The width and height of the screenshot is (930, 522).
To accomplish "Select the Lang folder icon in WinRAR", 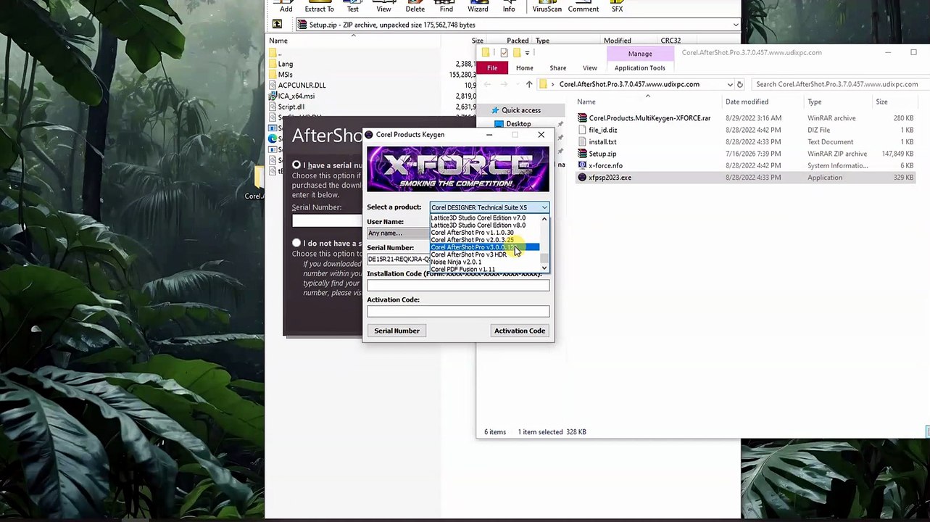I will click(x=273, y=64).
